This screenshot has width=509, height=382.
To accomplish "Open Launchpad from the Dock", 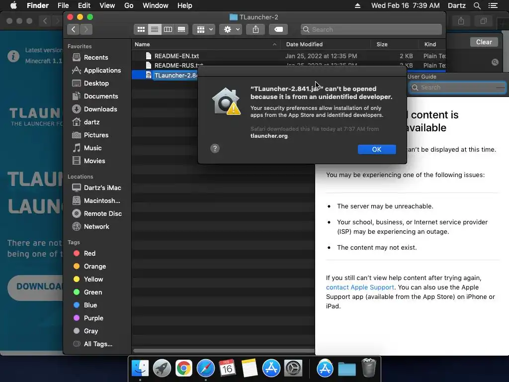I will 162,369.
